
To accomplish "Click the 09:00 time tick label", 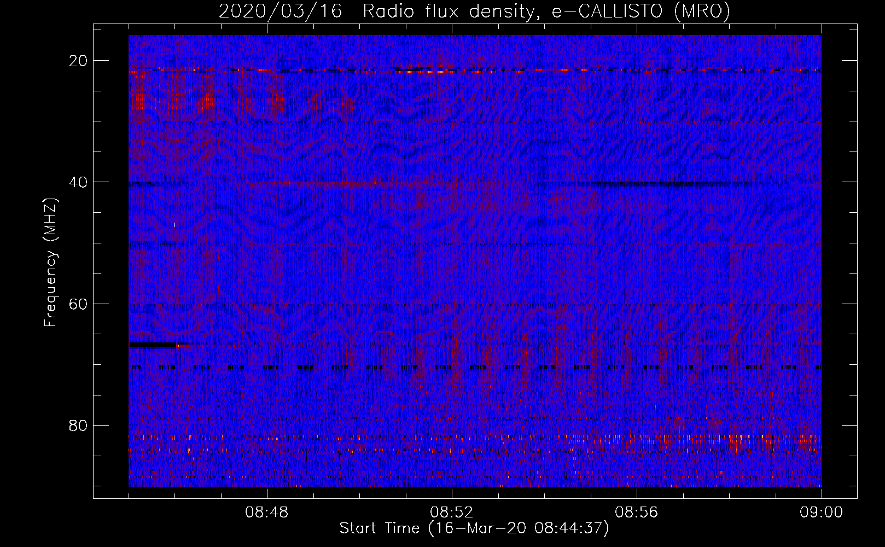I will (x=822, y=513).
